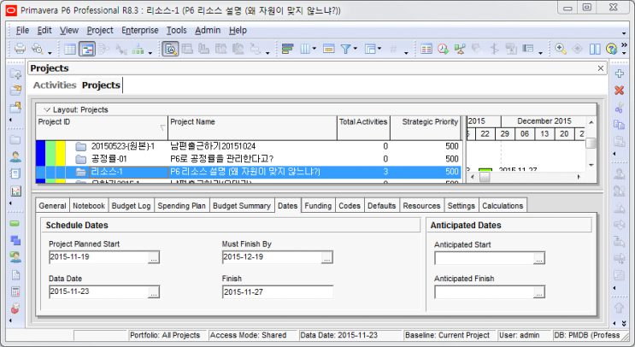Switch to the Activities tab
Screen dimensions: 635x347
[55, 85]
